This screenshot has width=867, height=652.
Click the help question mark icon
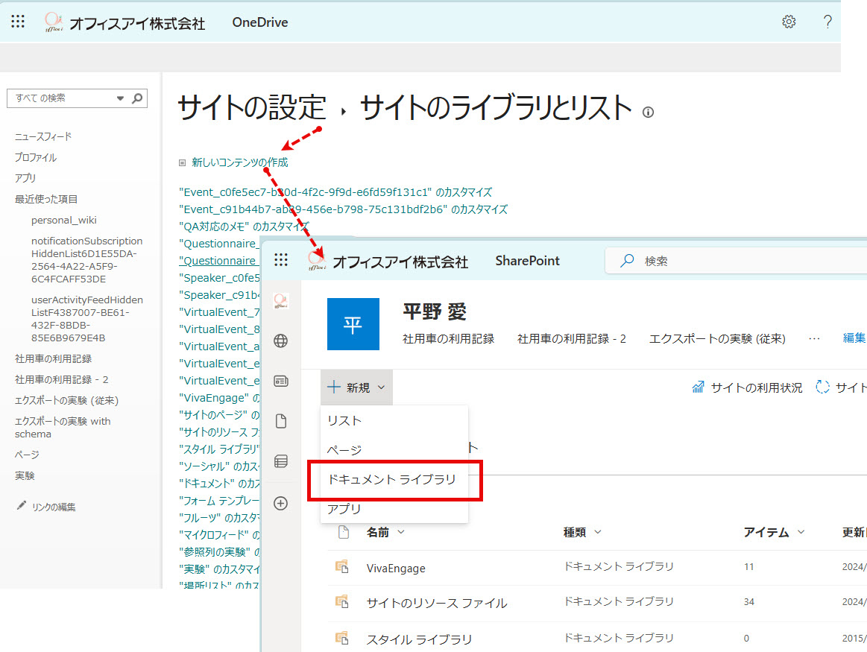tap(827, 22)
